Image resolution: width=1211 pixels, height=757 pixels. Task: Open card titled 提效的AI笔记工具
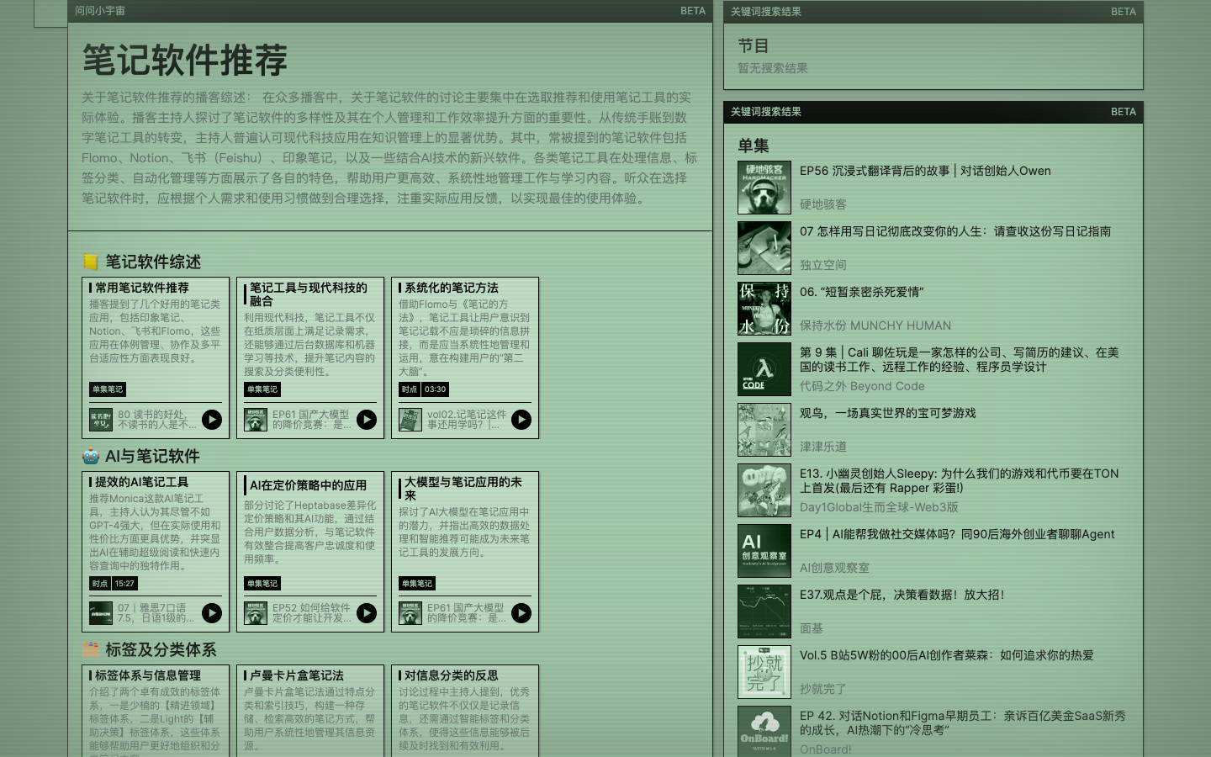click(156, 552)
